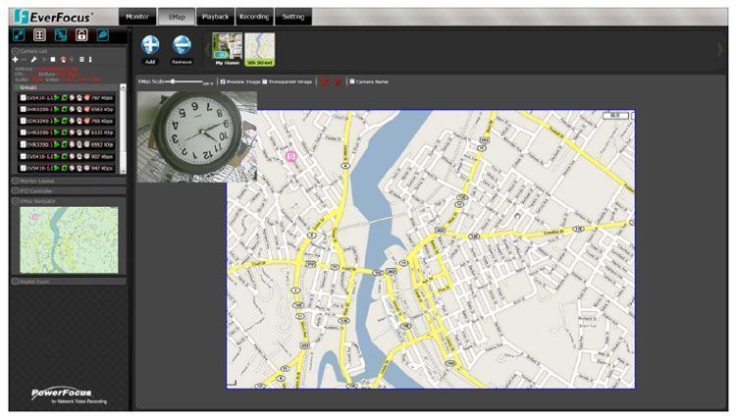Expand the PTZ Controller panel
The height and width of the screenshot is (420, 736).
click(x=15, y=191)
